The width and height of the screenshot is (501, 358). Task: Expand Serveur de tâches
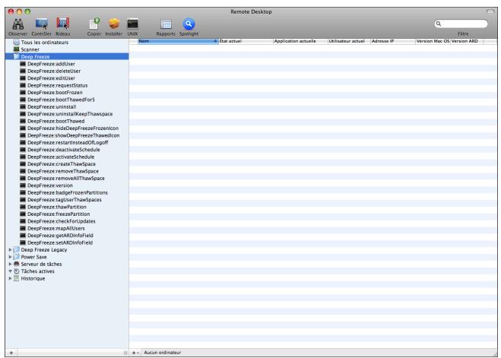tap(10, 264)
